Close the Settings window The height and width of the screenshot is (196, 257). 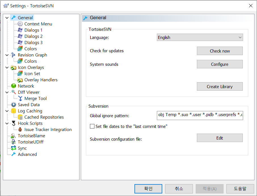pos(250,6)
